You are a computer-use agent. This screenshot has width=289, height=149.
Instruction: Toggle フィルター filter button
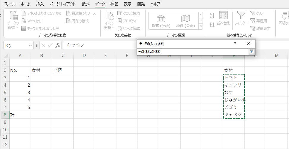pyautogui.click(x=241, y=18)
